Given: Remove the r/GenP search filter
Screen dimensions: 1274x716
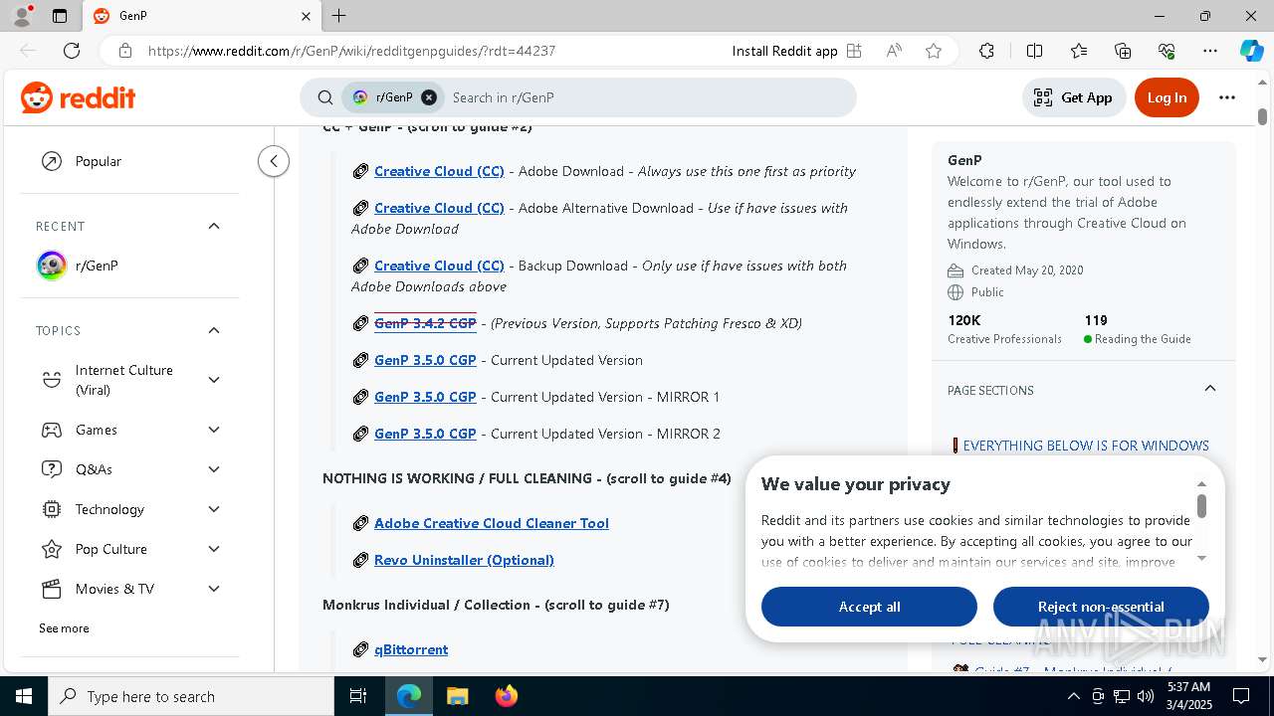Looking at the screenshot, I should pos(429,97).
